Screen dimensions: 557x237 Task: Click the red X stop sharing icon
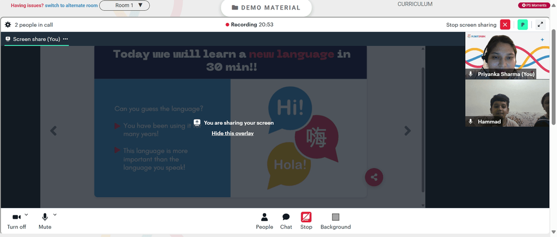505,25
